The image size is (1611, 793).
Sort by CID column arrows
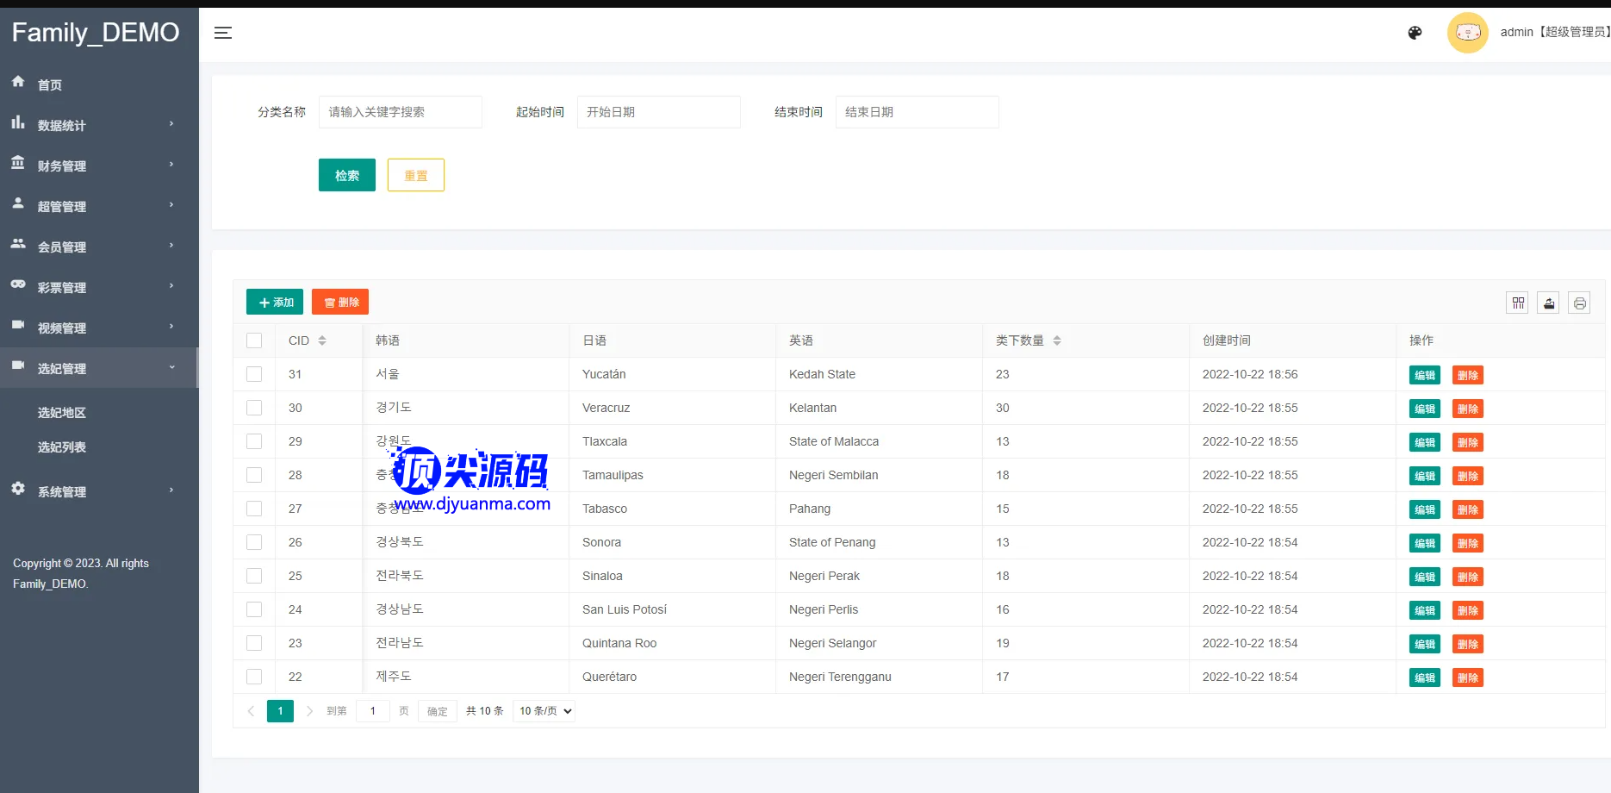coord(322,340)
